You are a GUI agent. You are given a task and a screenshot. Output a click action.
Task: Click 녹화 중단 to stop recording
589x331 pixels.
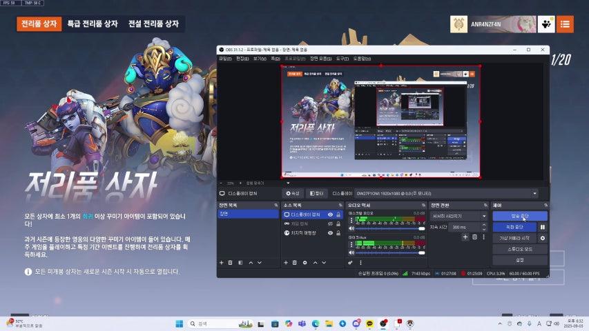pos(514,227)
